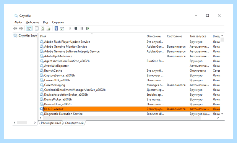The width and height of the screenshot is (237, 143).
Task: Click the list horizontal scroll left arrow
Action: pos(41,118)
